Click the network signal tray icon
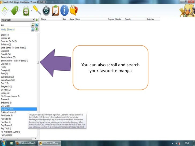 (176, 143)
